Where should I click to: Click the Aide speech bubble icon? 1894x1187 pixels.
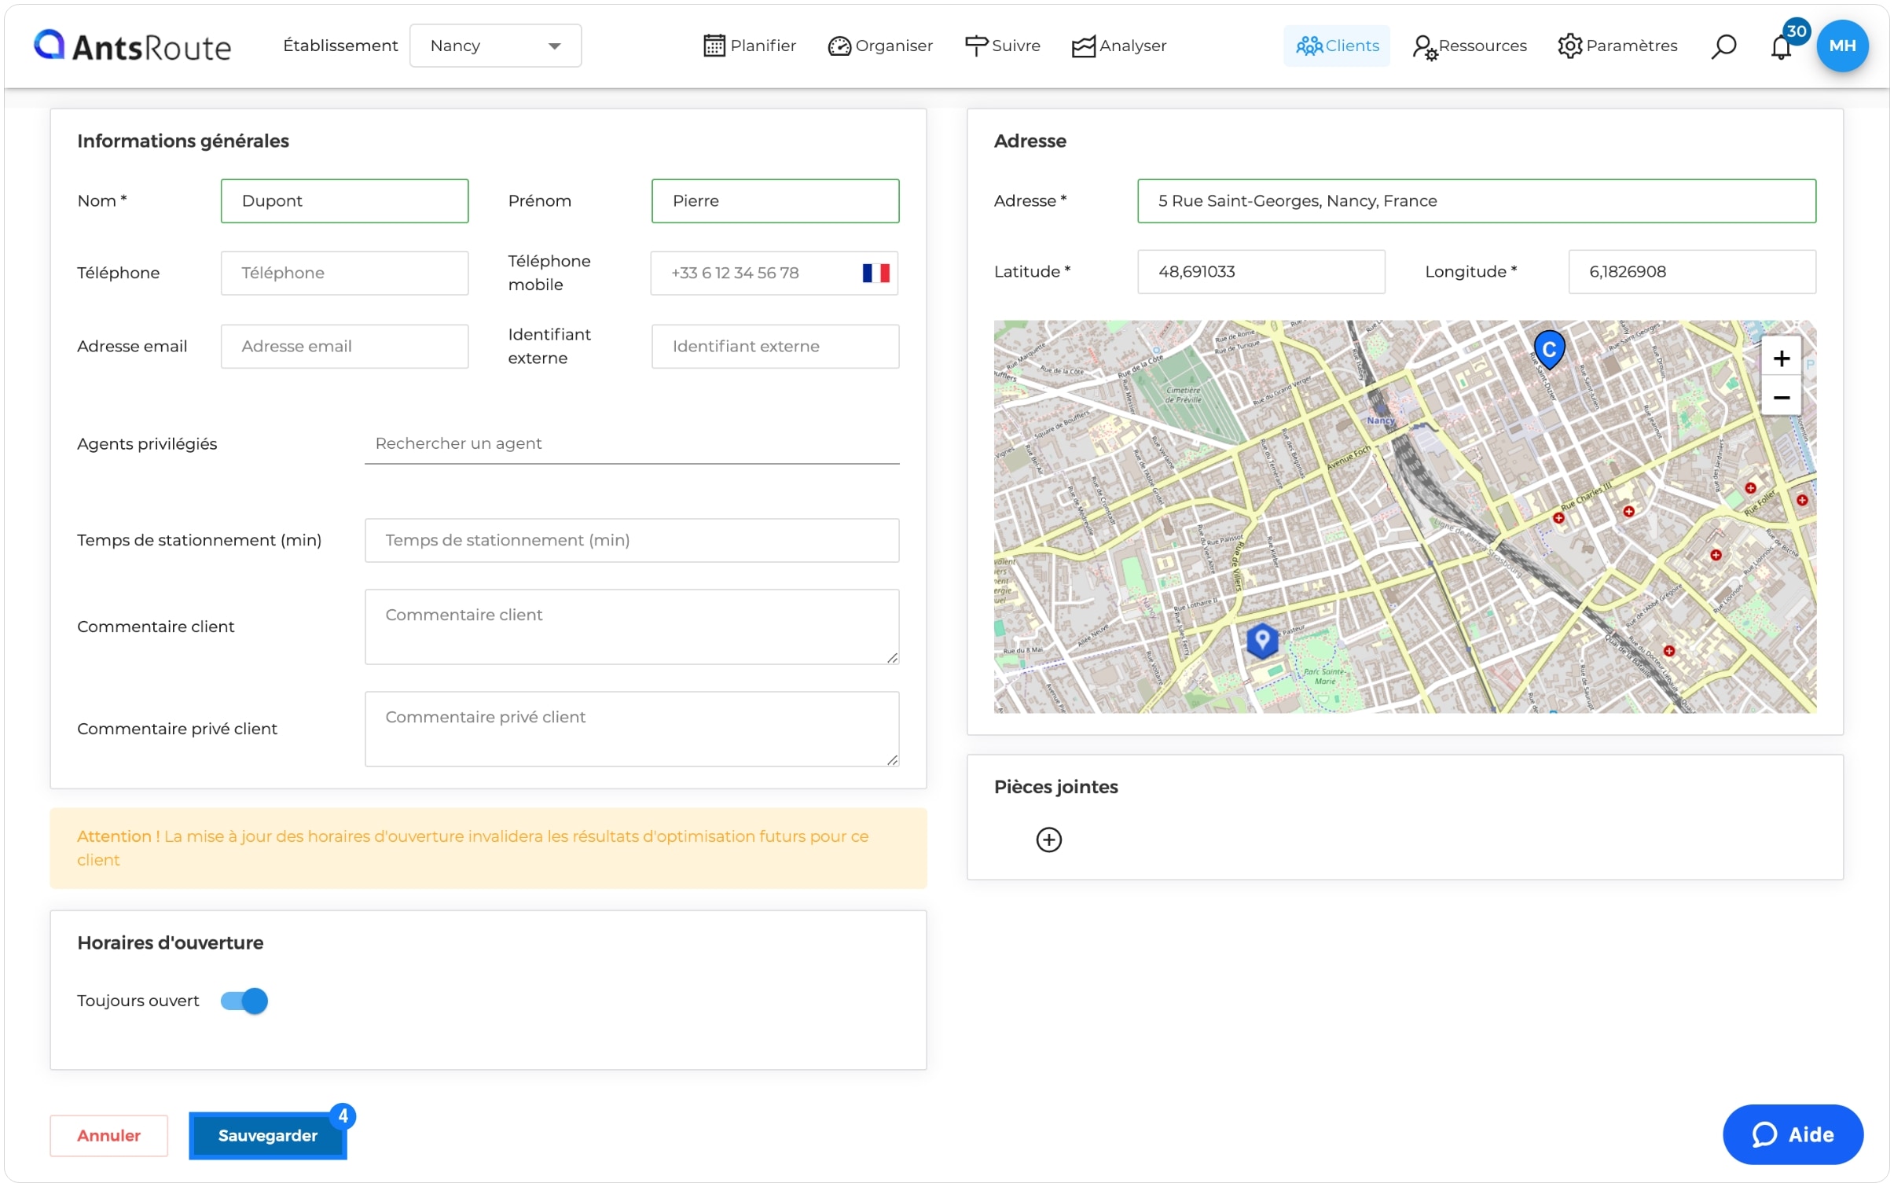(x=1764, y=1134)
